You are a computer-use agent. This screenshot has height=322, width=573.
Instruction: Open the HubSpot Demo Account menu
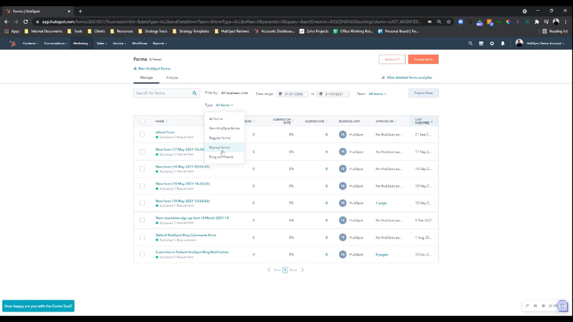(543, 43)
